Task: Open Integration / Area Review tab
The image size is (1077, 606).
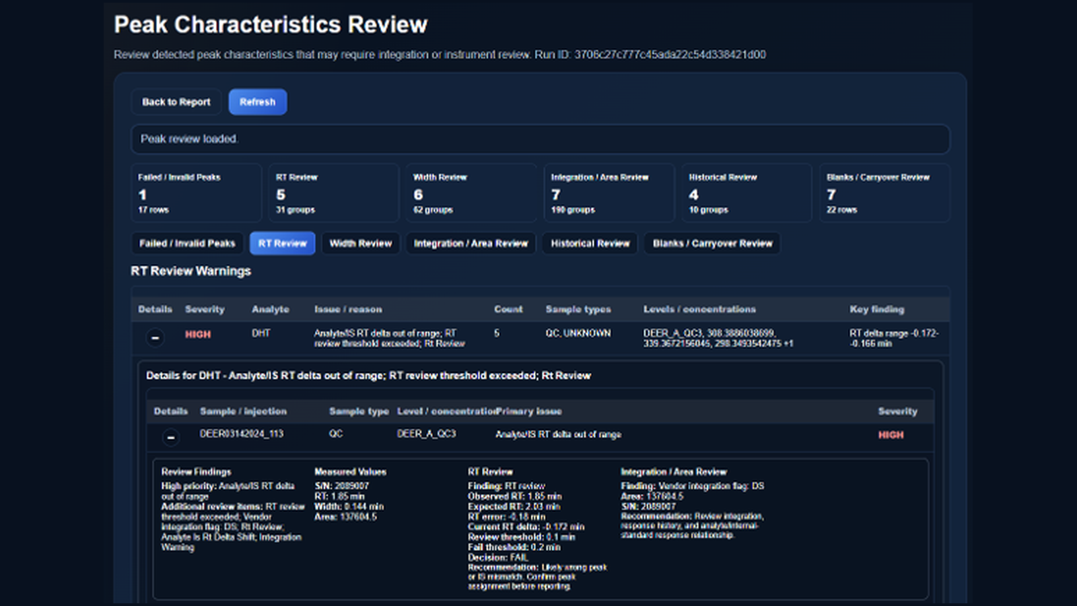Action: point(471,243)
